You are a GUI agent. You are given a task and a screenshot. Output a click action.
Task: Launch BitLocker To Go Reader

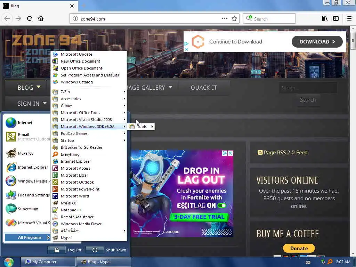click(89, 147)
